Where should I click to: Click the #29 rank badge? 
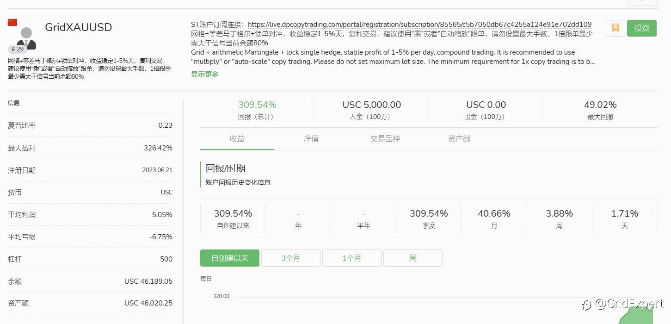(18, 49)
